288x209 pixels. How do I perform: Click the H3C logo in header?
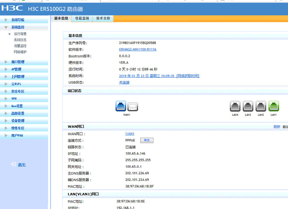coord(12,8)
